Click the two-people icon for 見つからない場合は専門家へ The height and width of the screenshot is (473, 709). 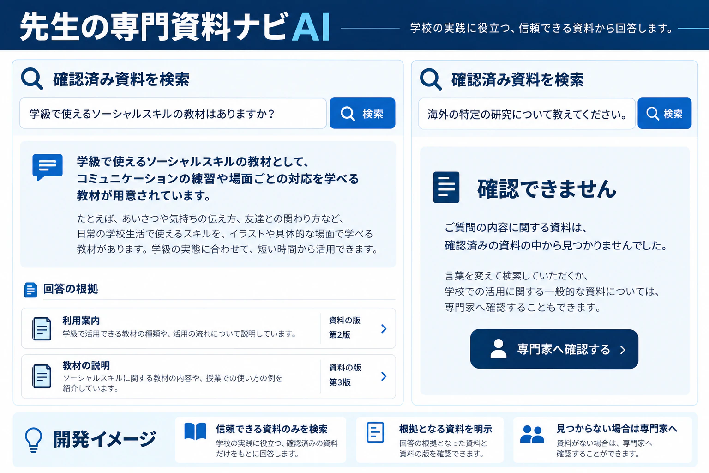(532, 434)
